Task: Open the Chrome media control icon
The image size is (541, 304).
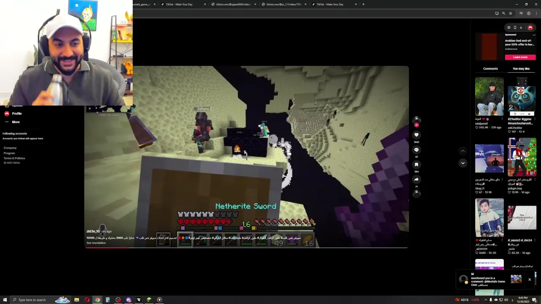Action: [521, 13]
